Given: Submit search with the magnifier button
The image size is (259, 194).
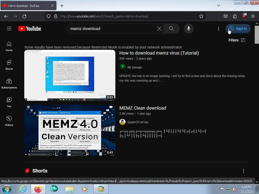Looking at the screenshot, I should pos(171,29).
